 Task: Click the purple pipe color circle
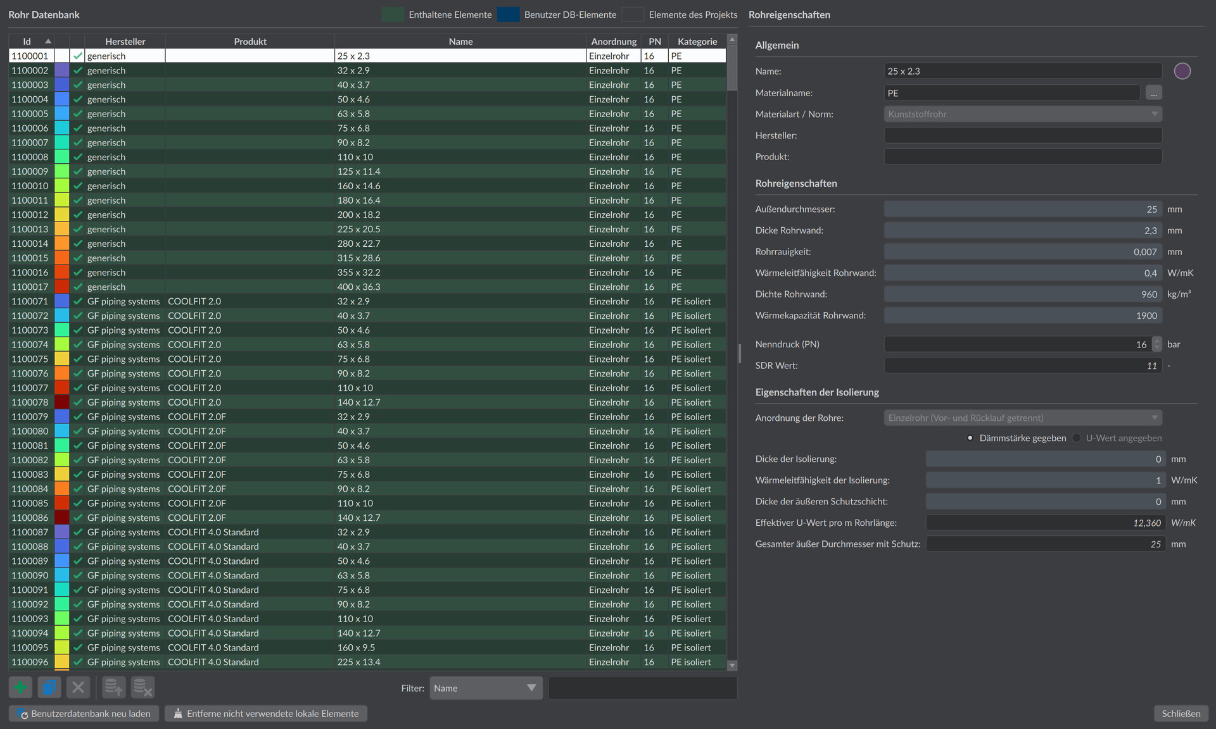1182,71
